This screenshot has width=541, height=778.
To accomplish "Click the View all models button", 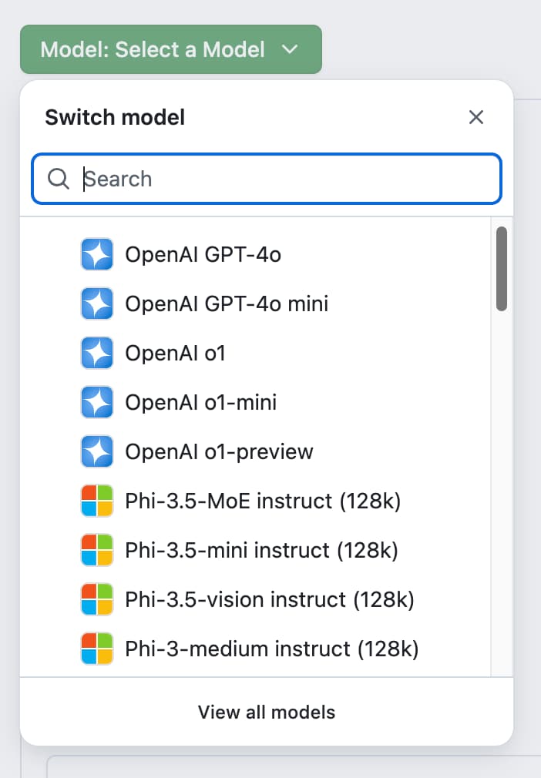I will click(267, 712).
